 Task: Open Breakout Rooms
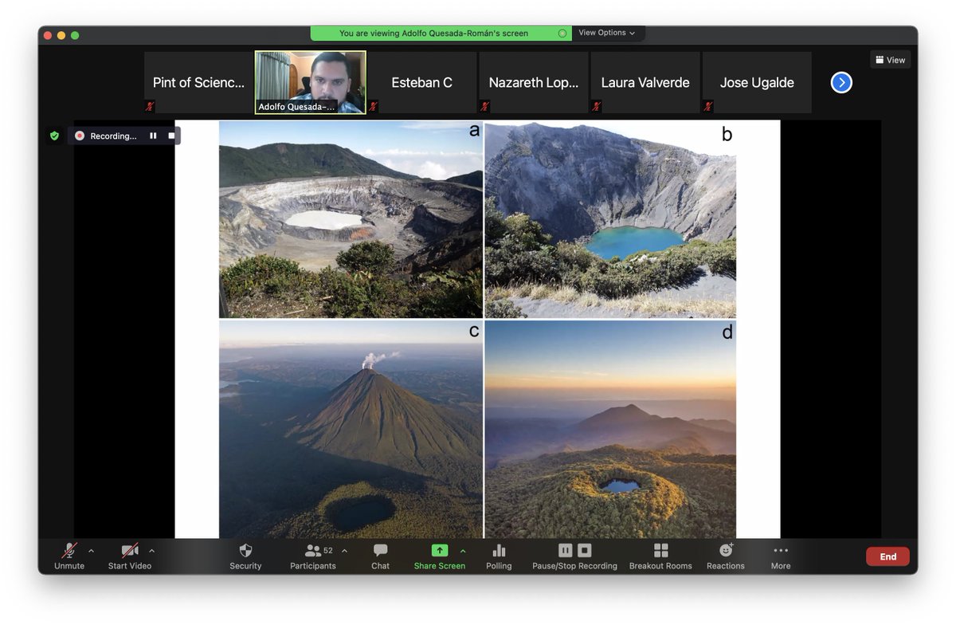(660, 556)
